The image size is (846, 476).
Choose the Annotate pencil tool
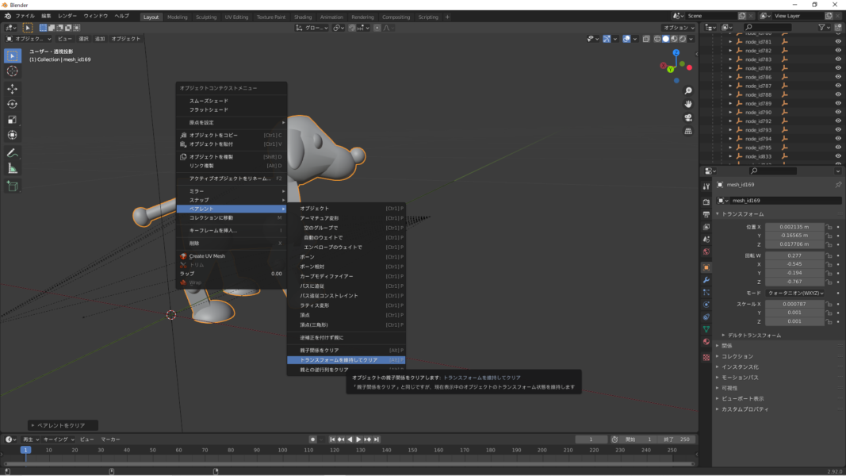[13, 153]
